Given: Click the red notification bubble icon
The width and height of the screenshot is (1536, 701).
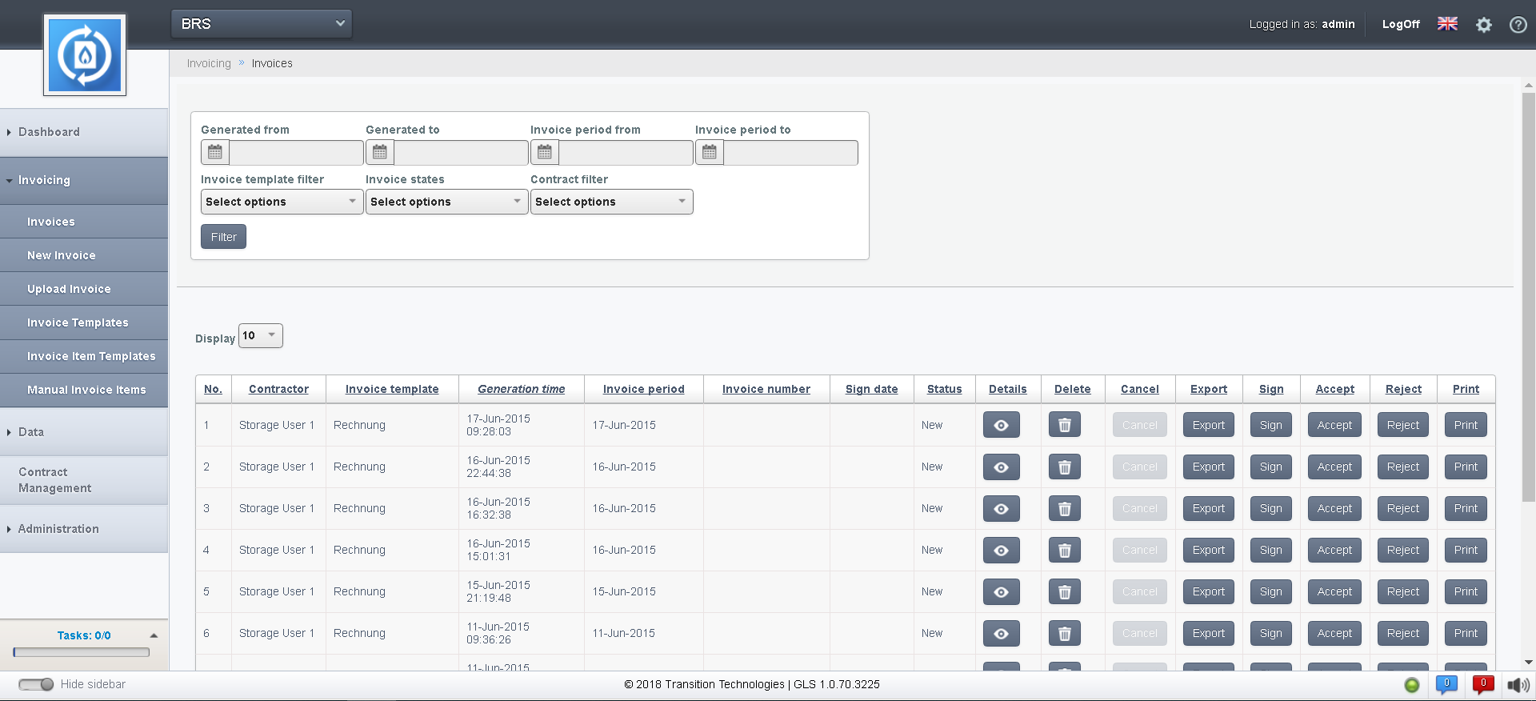Looking at the screenshot, I should pos(1482,684).
